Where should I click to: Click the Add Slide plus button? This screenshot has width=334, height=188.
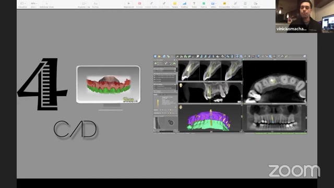click(46, 4)
